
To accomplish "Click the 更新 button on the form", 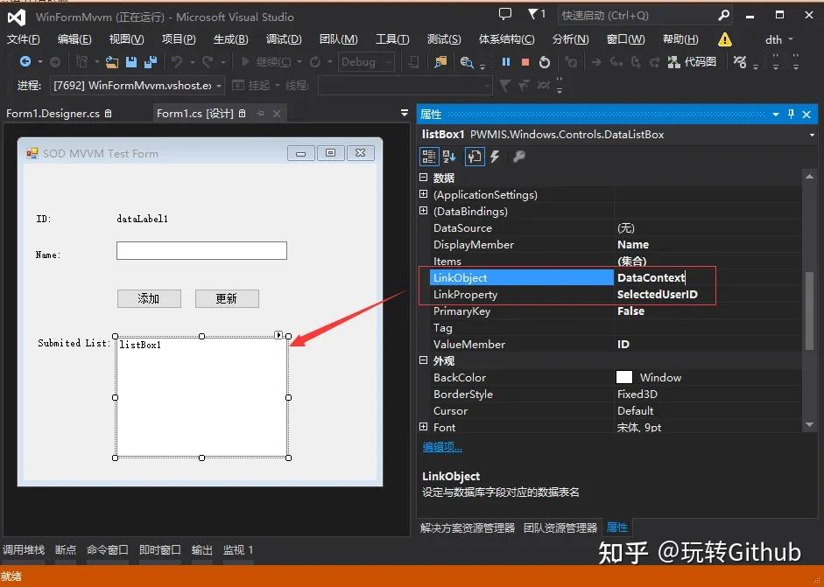I will (x=227, y=299).
